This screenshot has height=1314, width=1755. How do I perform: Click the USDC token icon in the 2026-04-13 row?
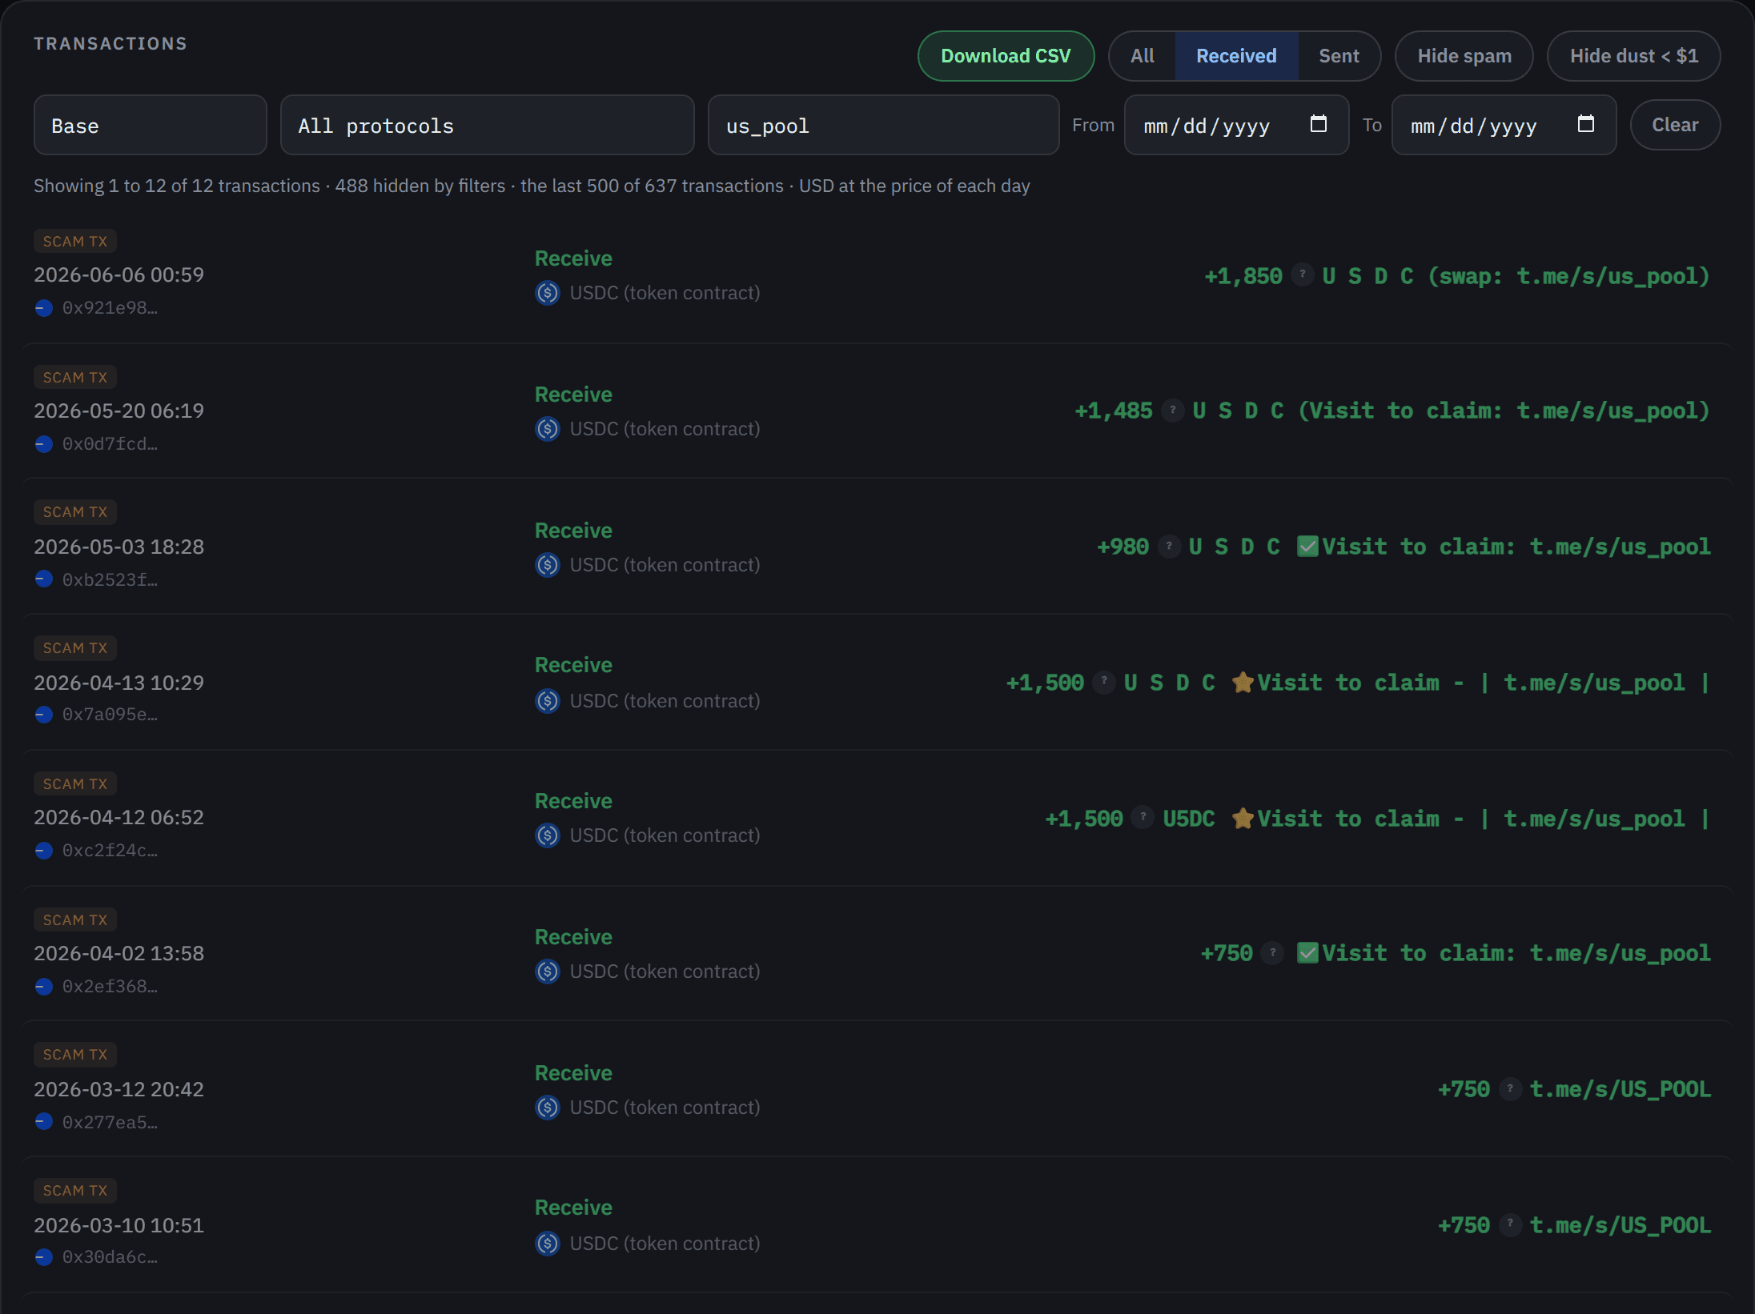pos(548,701)
